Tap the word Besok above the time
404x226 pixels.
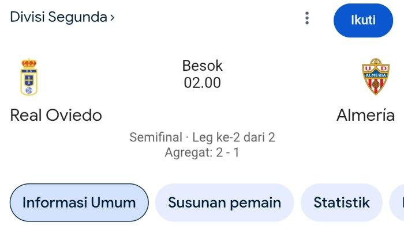202,66
